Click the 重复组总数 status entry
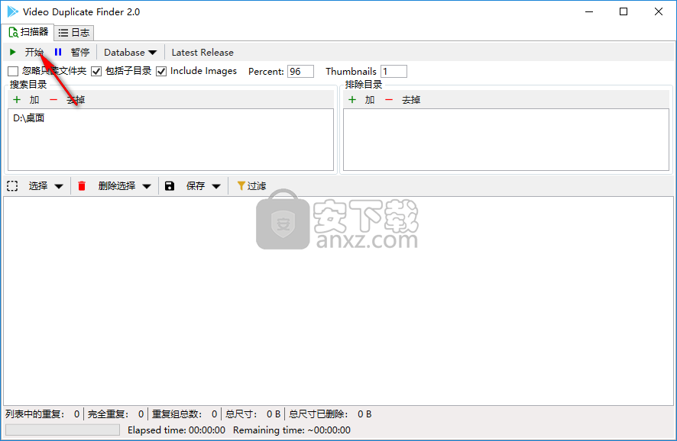Viewport: 677px width, 441px height. pyautogui.click(x=184, y=414)
